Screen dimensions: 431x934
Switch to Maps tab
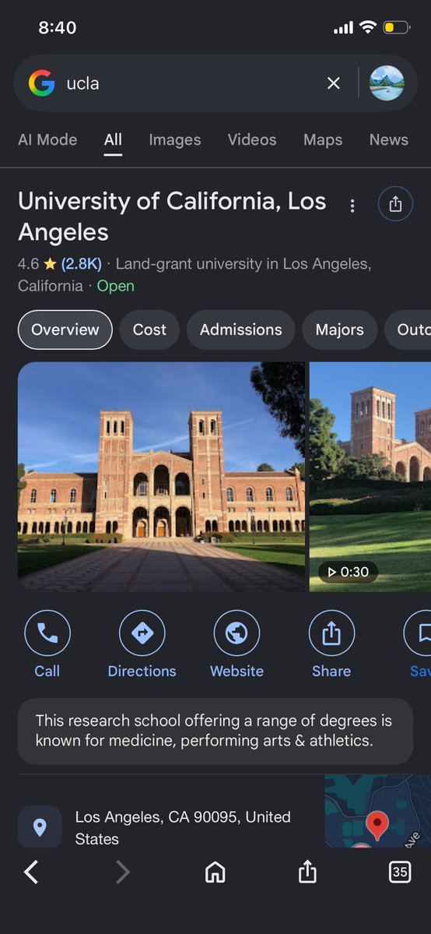point(323,140)
